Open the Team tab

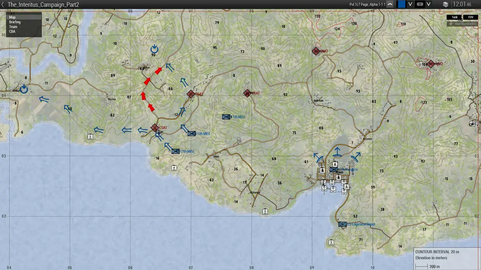pyautogui.click(x=13, y=26)
